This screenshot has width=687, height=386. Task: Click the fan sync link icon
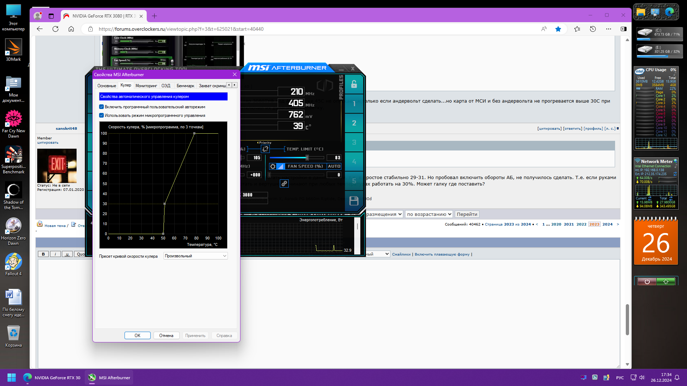(284, 184)
